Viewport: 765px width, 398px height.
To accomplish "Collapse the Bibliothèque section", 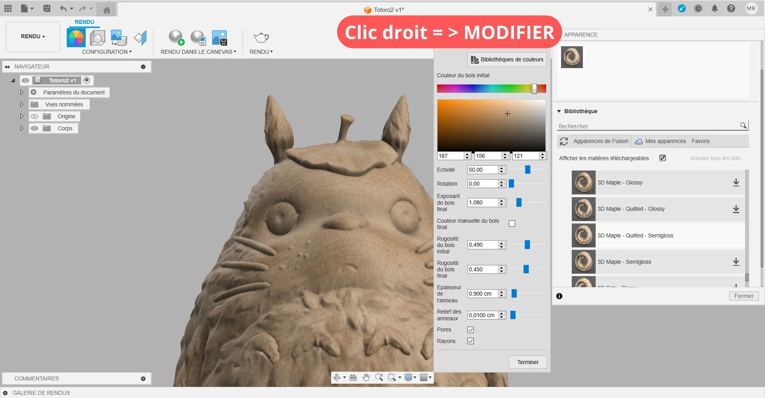I will (560, 111).
